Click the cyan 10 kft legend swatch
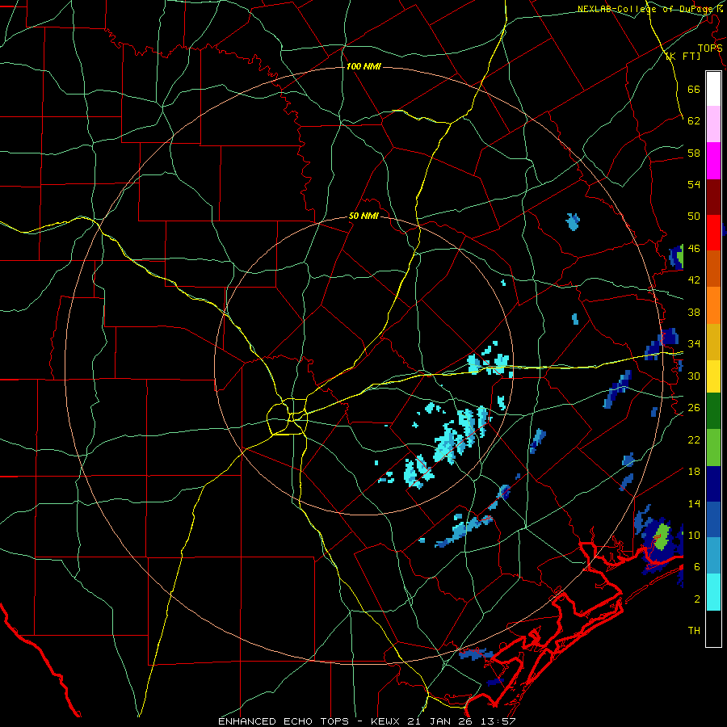The image size is (727, 727). click(x=713, y=592)
